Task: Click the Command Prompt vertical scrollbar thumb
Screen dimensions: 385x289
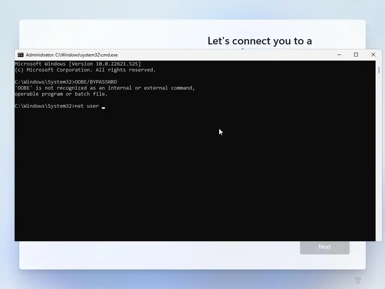Action: pos(379,70)
